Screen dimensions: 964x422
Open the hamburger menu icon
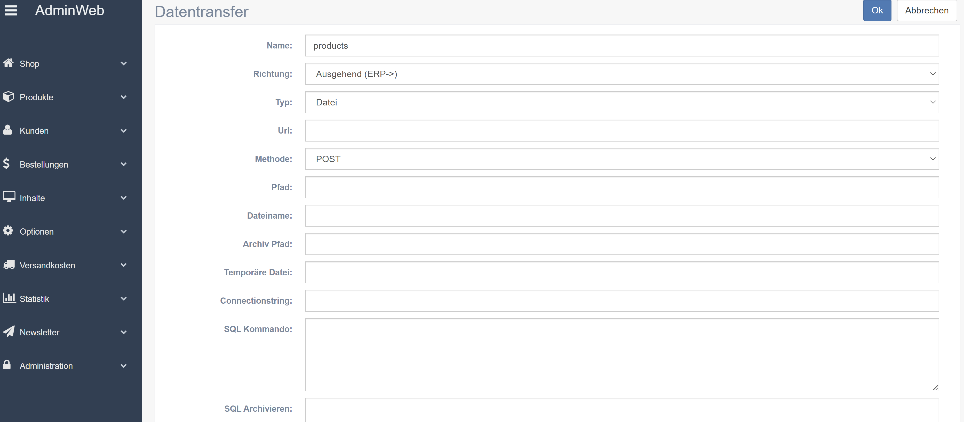tap(11, 11)
